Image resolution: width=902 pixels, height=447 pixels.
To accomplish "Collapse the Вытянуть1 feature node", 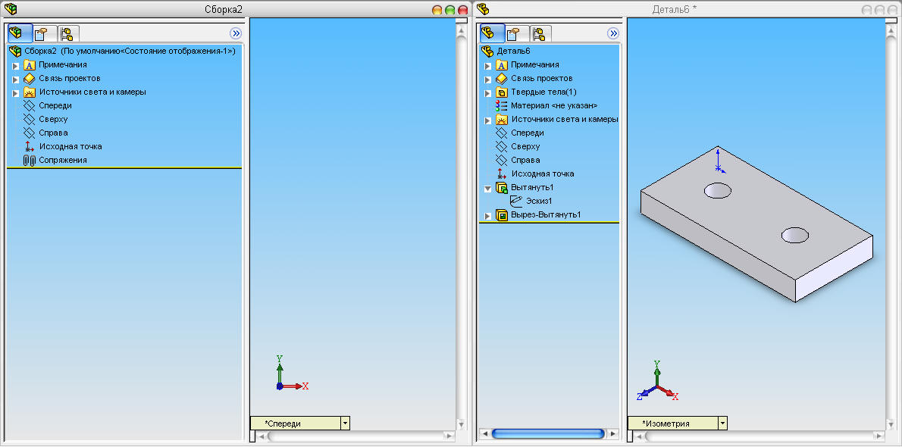I will pos(488,188).
